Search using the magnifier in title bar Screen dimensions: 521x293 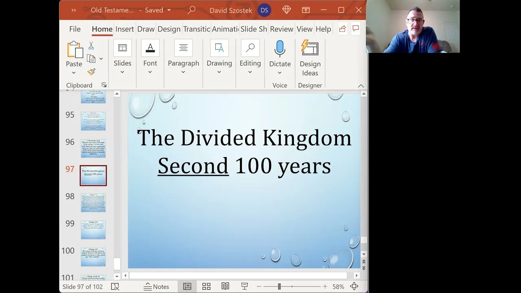[191, 10]
